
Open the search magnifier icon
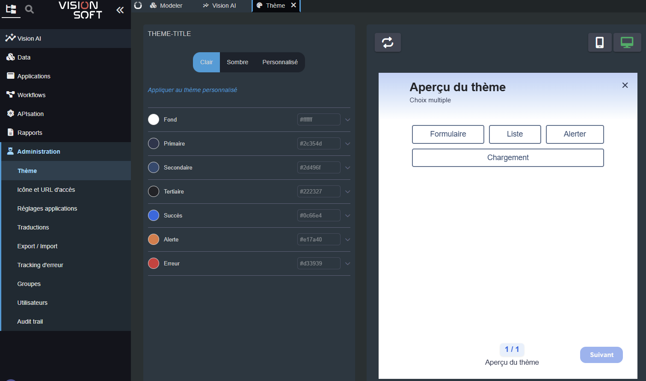point(29,9)
